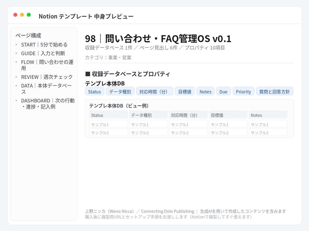The width and height of the screenshot is (309, 231).
Task: Select サンプル2 cell under Status column
Action: [108, 132]
